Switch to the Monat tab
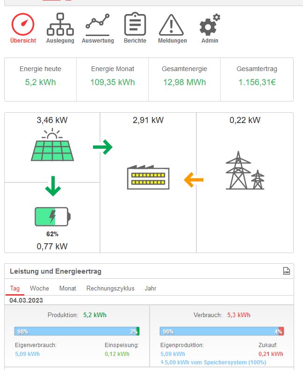Image resolution: width=303 pixels, height=370 pixels. pyautogui.click(x=67, y=288)
